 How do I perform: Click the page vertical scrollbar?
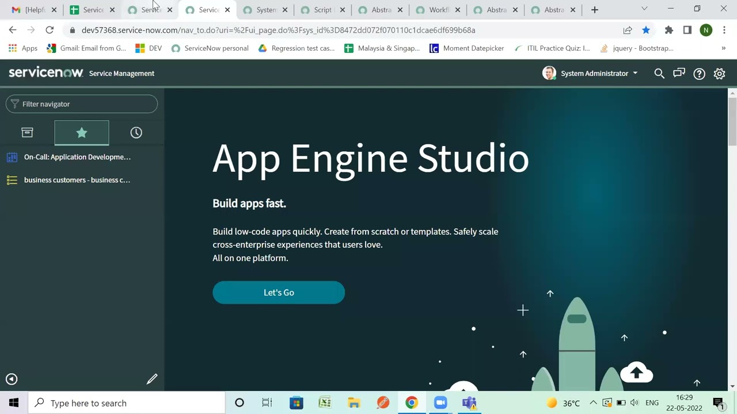pyautogui.click(x=732, y=121)
